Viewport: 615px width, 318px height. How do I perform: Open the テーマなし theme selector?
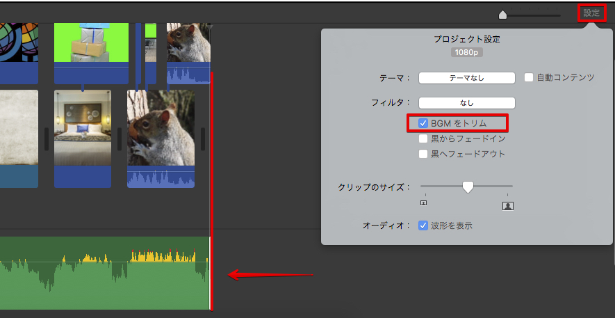[x=467, y=78]
